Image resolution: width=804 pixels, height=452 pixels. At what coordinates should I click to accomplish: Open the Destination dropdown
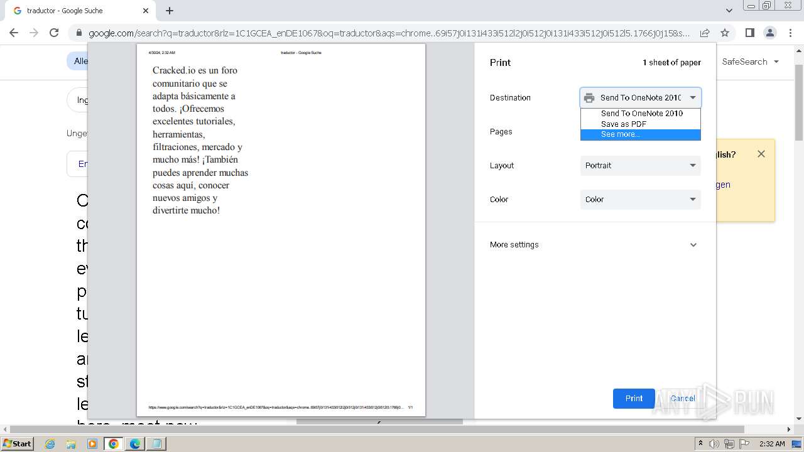coord(641,98)
